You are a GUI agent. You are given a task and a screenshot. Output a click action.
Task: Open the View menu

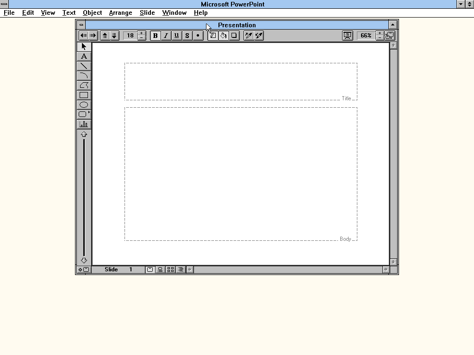[48, 12]
